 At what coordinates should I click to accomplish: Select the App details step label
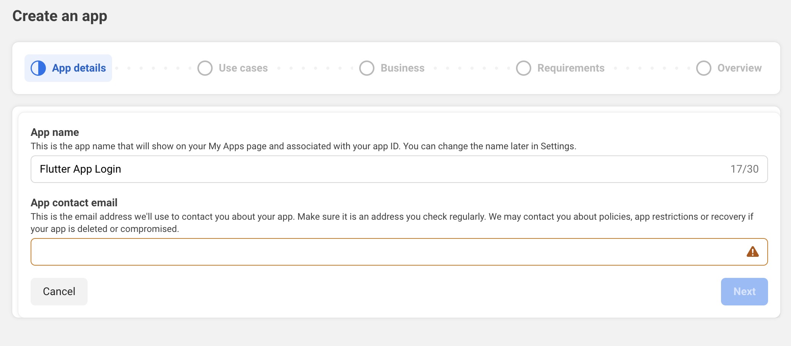click(79, 68)
